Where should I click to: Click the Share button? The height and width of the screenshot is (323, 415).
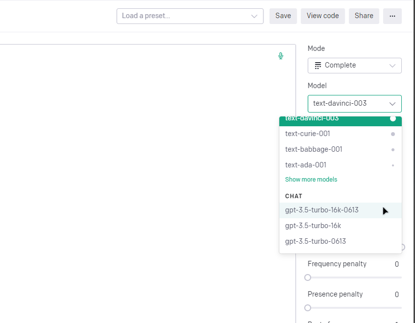click(x=364, y=16)
